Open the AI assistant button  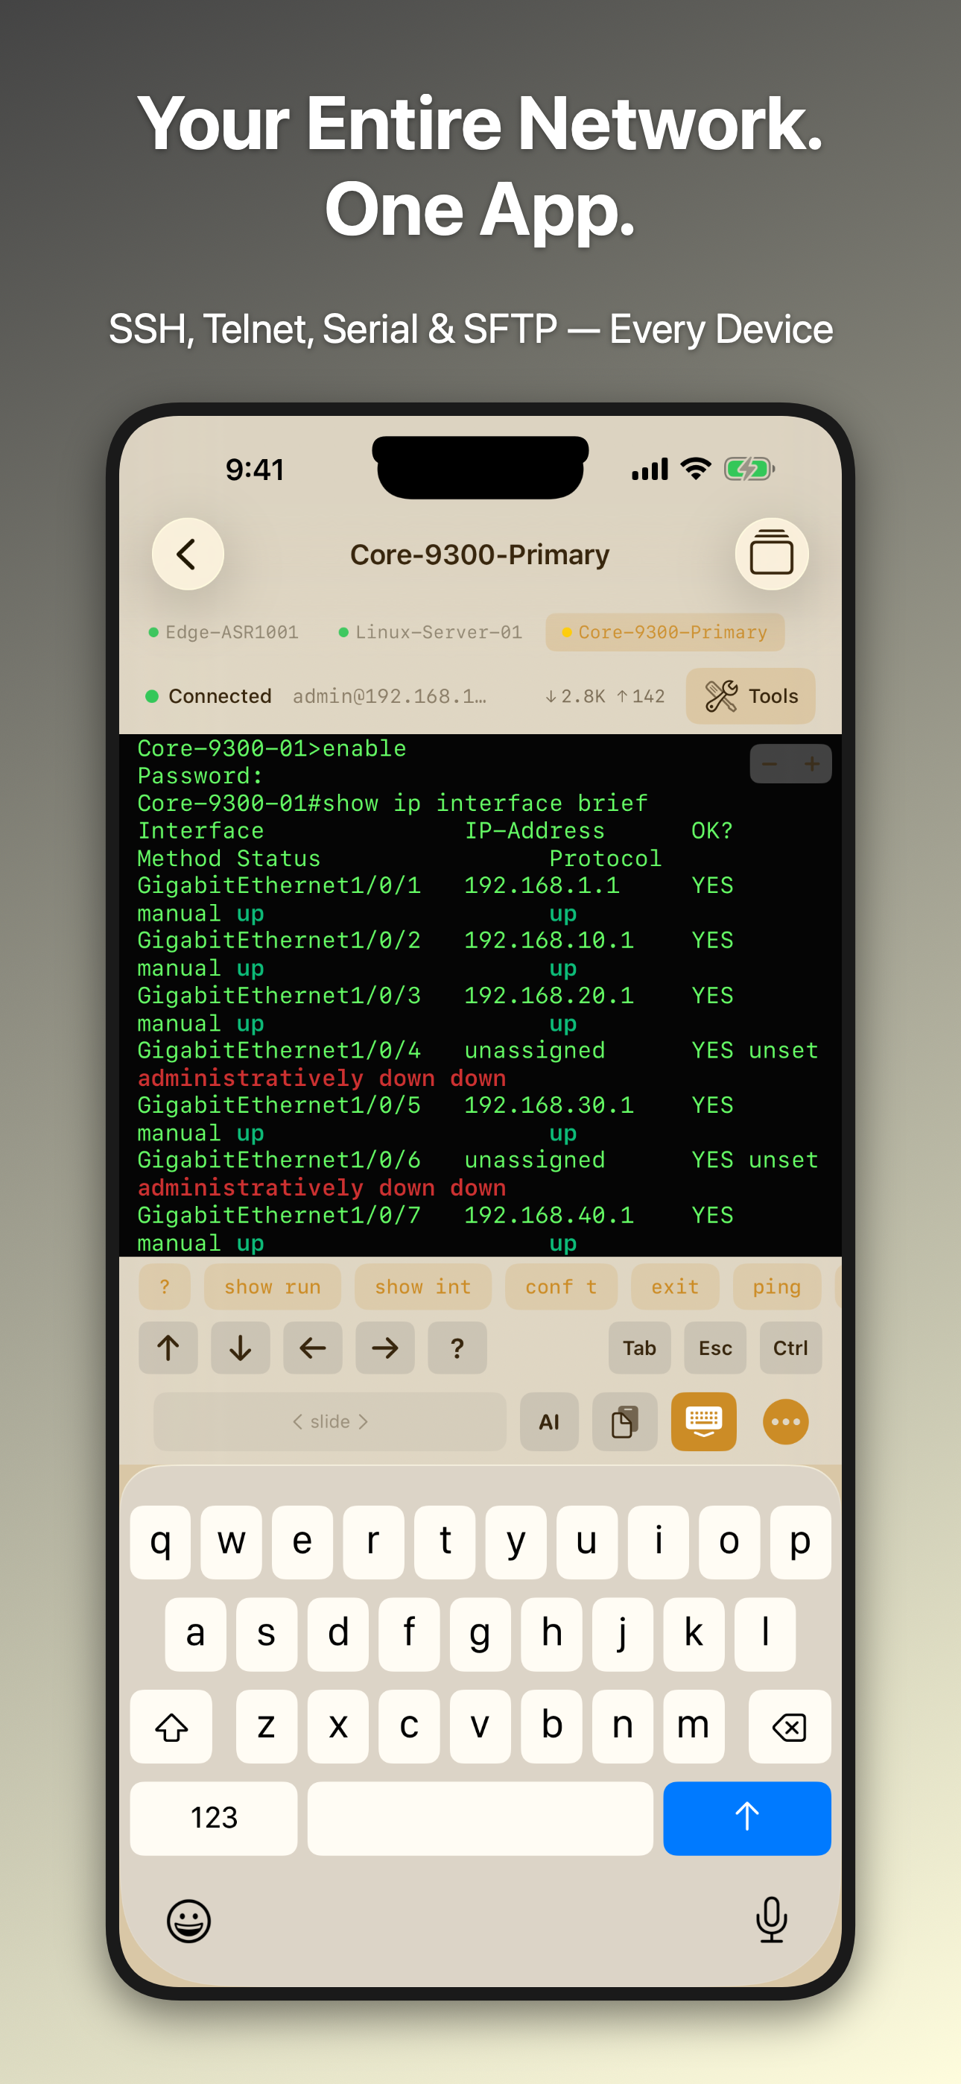click(x=549, y=1421)
